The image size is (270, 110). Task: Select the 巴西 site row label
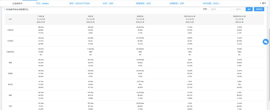(x=10, y=106)
